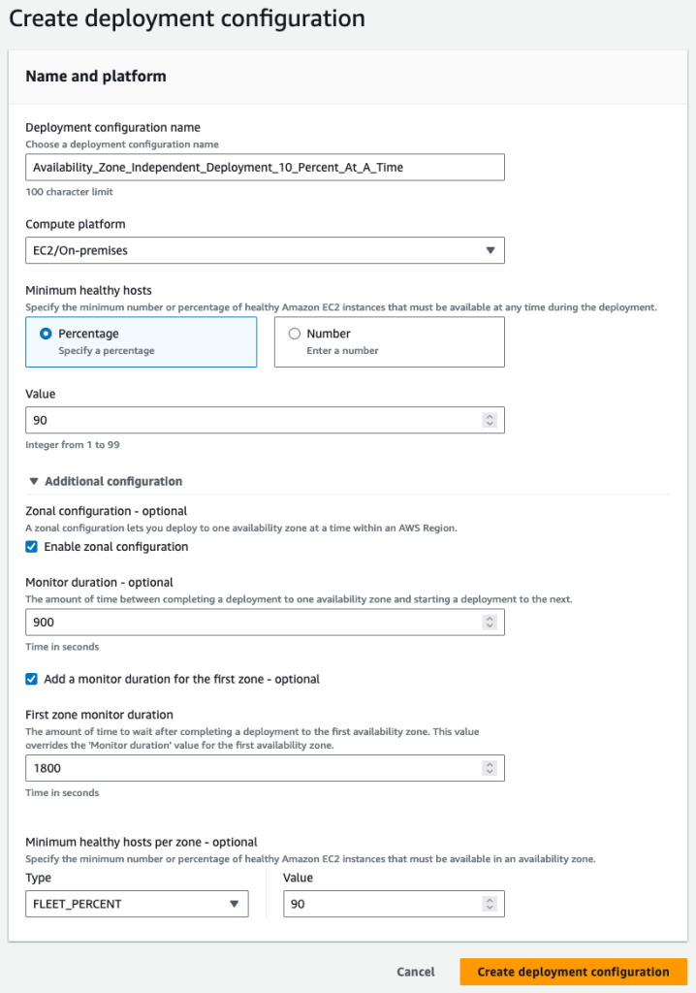
Task: Open the Compute platform dropdown
Action: (x=265, y=250)
